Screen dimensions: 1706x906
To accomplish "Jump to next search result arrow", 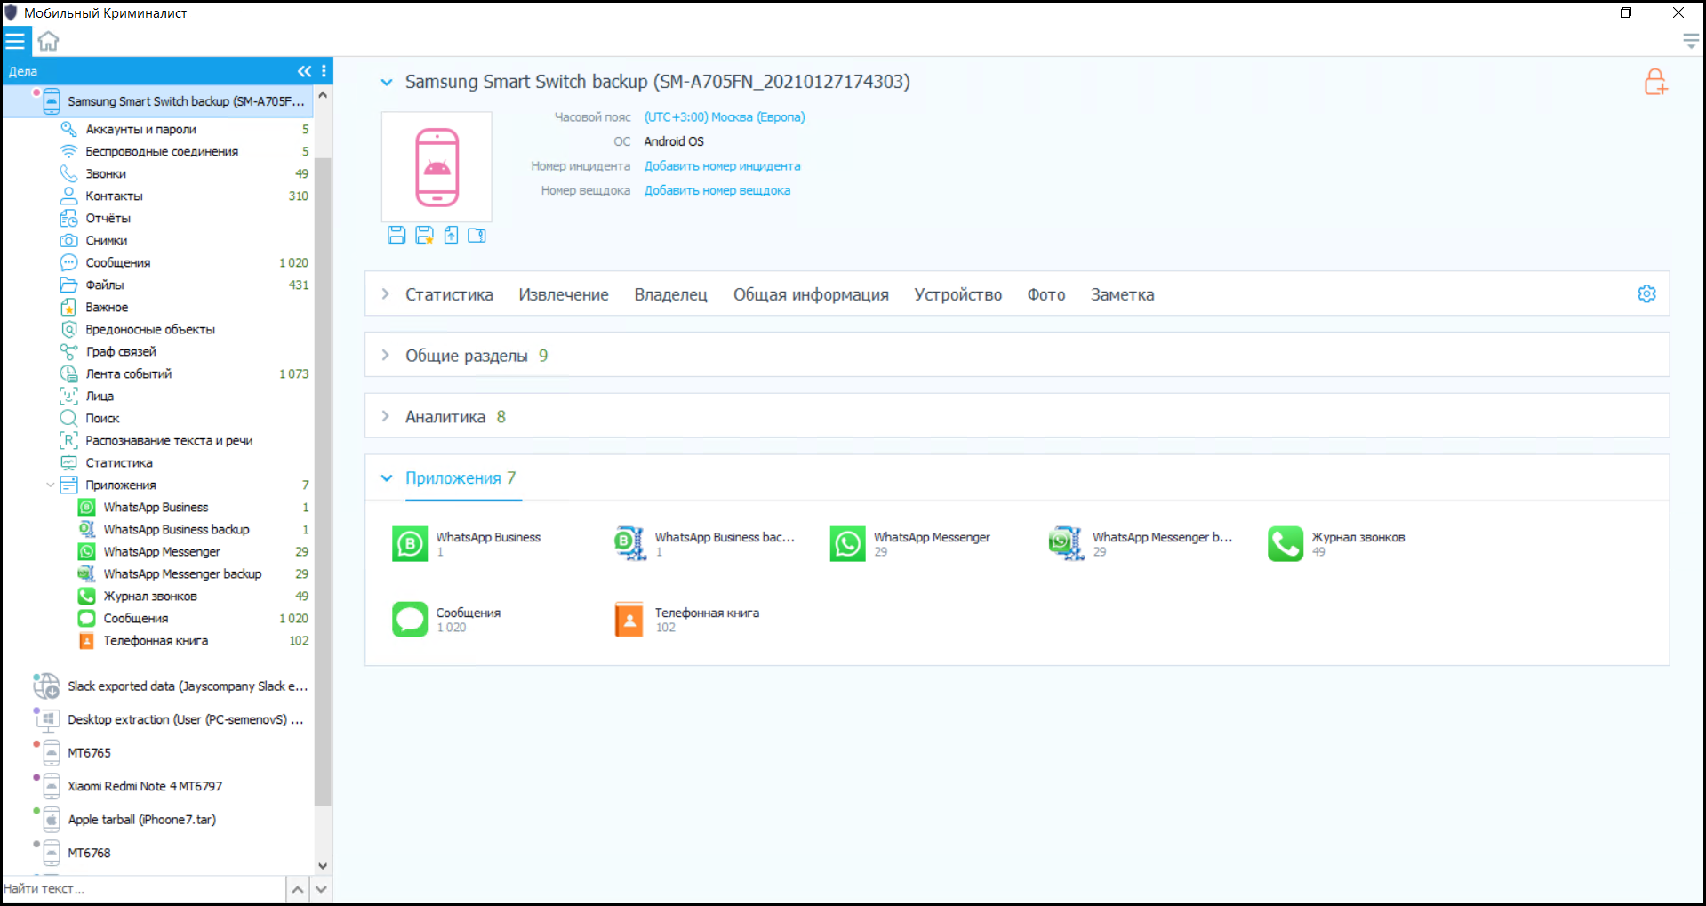I will pyautogui.click(x=322, y=889).
